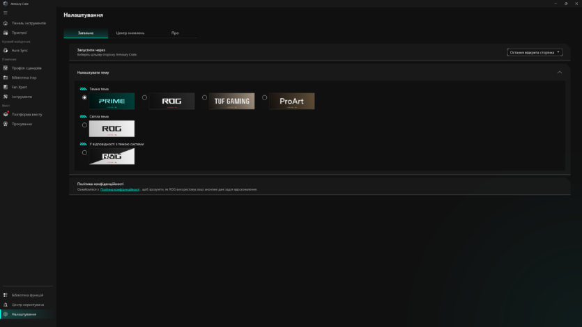Open Центр користувача menu item
Image resolution: width=582 pixels, height=327 pixels.
[28, 305]
